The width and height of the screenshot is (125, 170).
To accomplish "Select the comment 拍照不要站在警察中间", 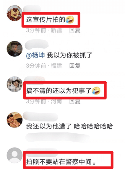I will tap(61, 162).
